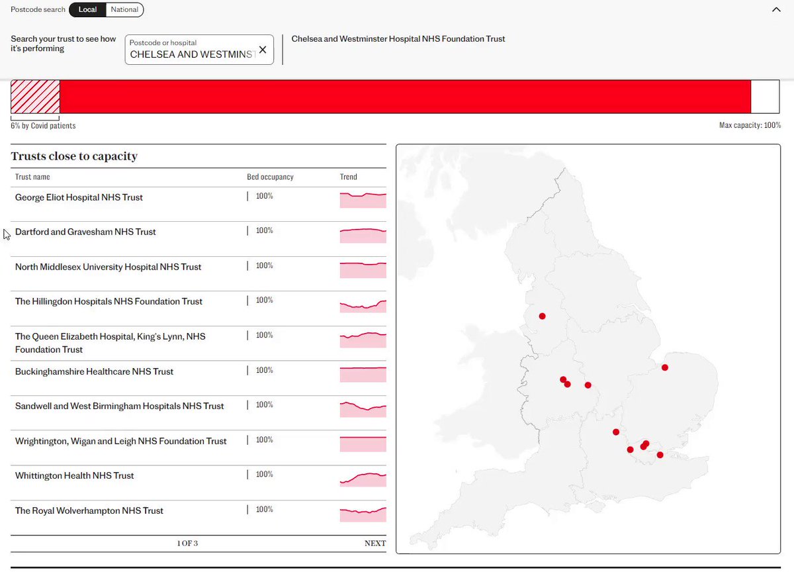View Queen Elizabeth Hospital King's Lynn trend sparkline
794x572 pixels.
[363, 340]
